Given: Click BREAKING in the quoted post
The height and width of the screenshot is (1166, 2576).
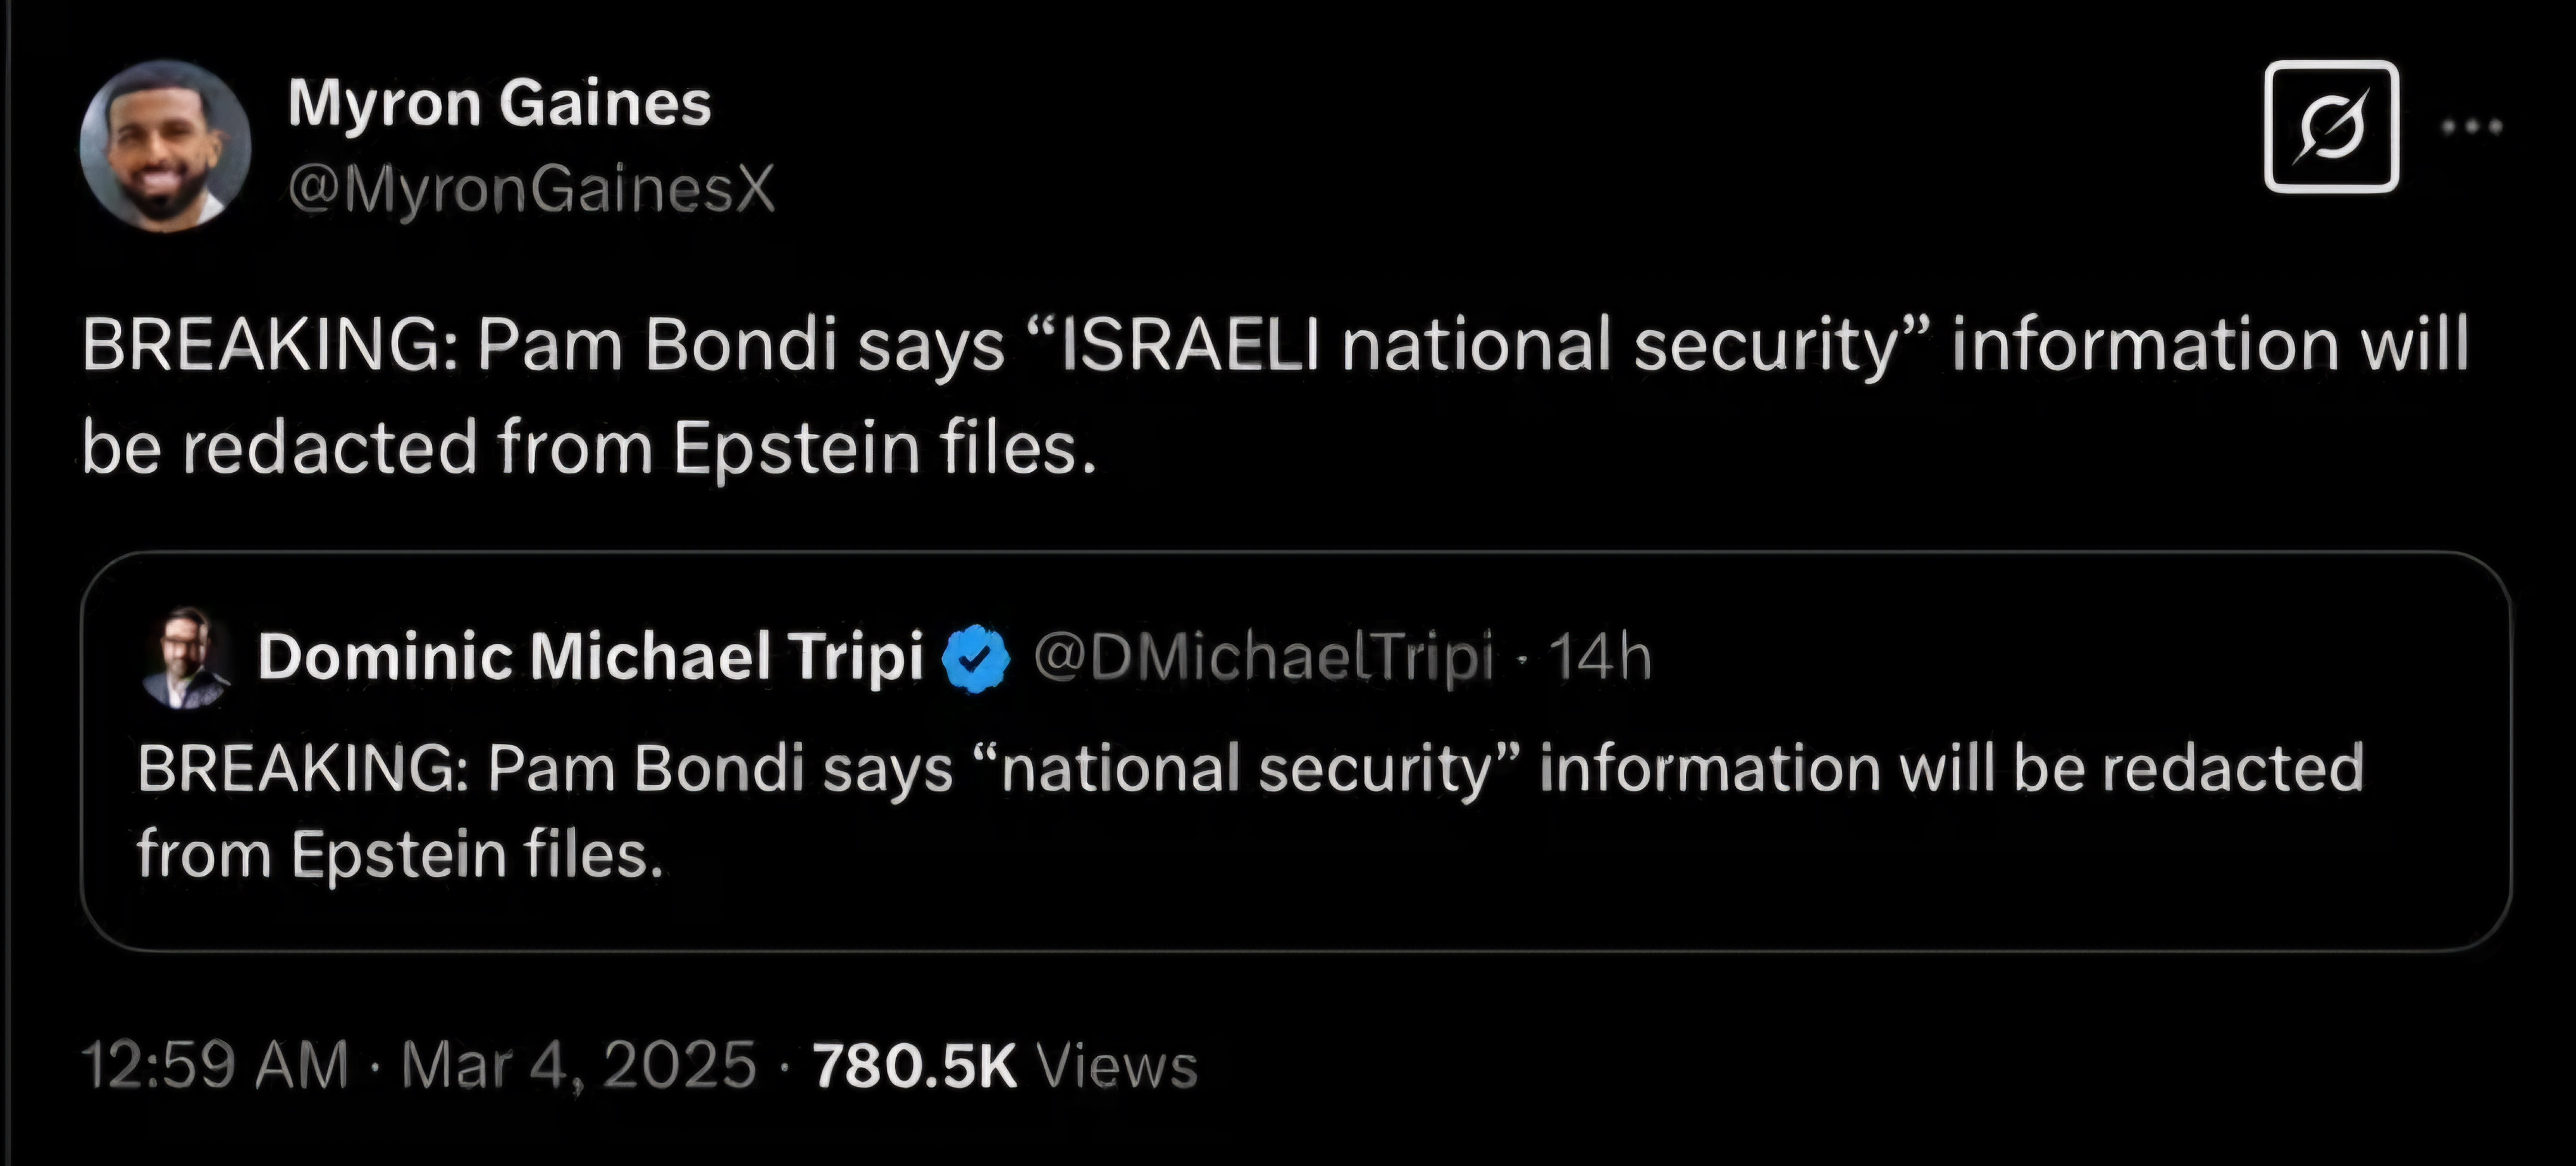Looking at the screenshot, I should pos(302,769).
